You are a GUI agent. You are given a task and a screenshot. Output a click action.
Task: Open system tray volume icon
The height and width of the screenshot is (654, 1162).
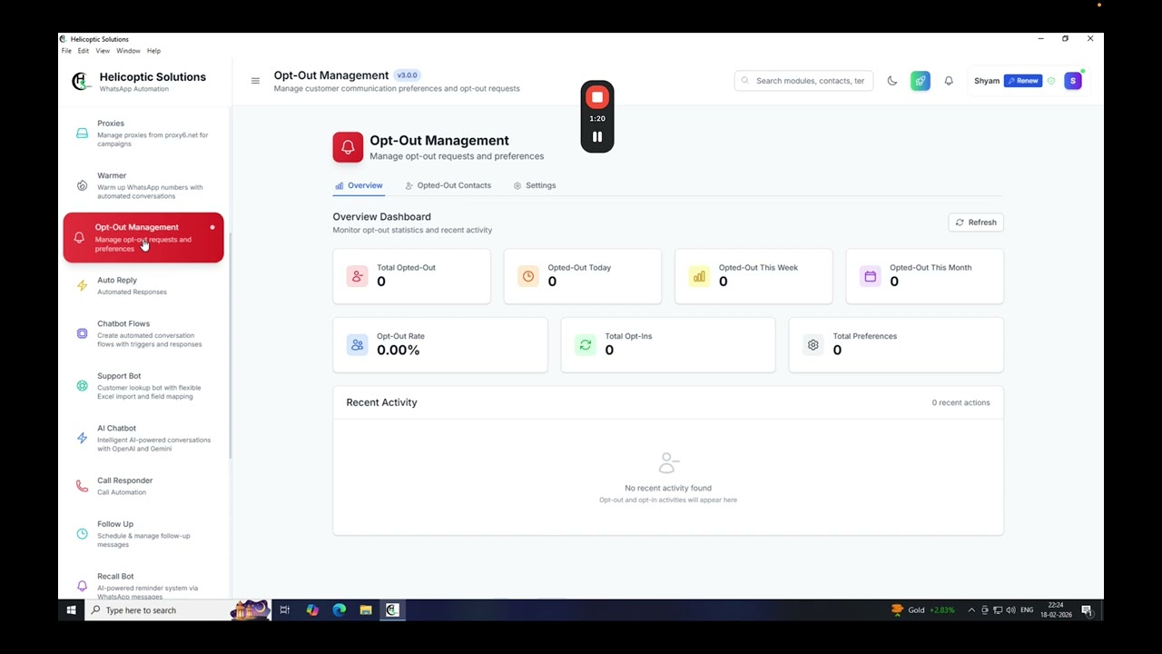pyautogui.click(x=1011, y=610)
